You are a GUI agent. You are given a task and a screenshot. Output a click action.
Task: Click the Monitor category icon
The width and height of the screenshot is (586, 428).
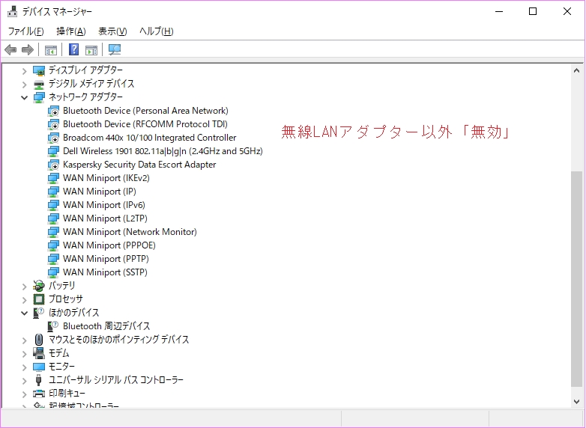(x=39, y=367)
